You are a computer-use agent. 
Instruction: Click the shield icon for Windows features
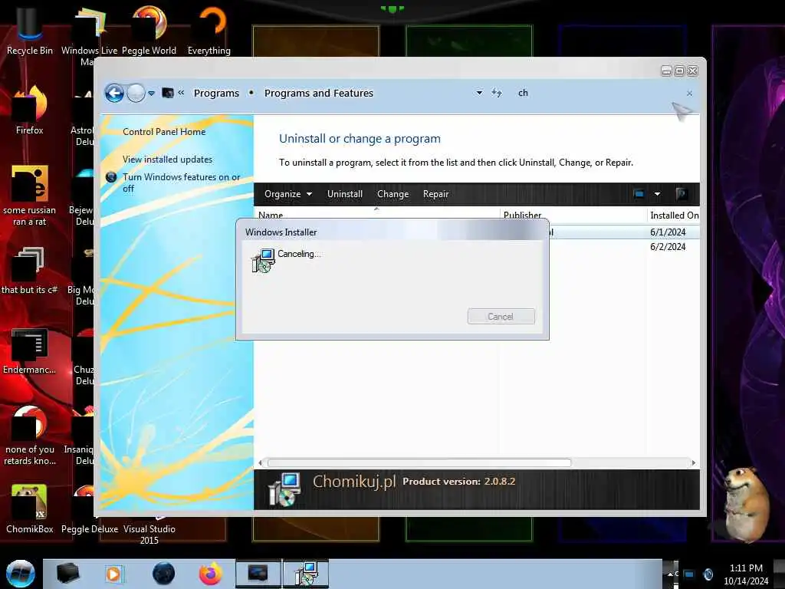[x=111, y=177]
